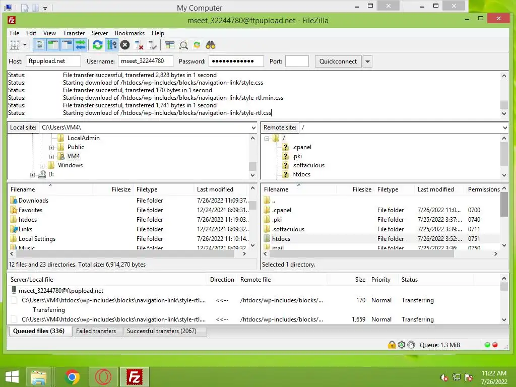The height and width of the screenshot is (387, 516).
Task: Expand the Windows folder tree node
Action: pyautogui.click(x=42, y=166)
